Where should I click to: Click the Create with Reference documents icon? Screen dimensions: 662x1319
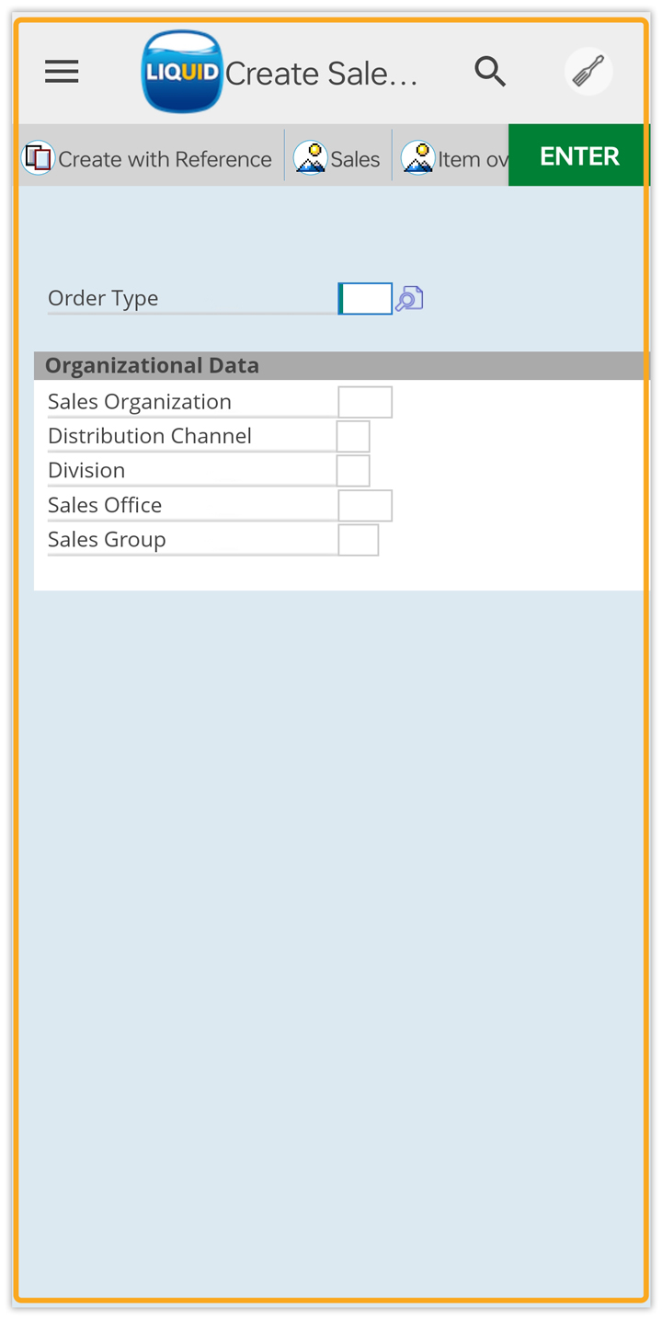click(38, 158)
